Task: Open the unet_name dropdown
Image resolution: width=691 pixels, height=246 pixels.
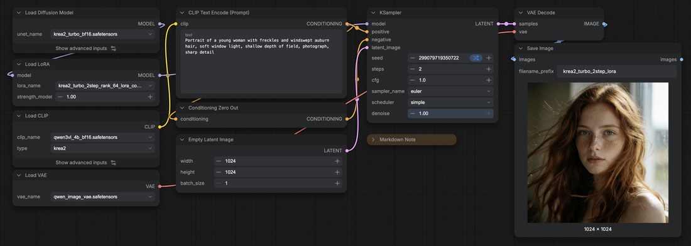Action: pyautogui.click(x=102, y=34)
